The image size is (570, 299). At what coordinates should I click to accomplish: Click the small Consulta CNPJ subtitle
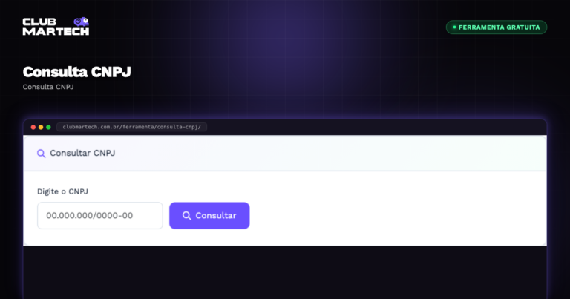[48, 87]
